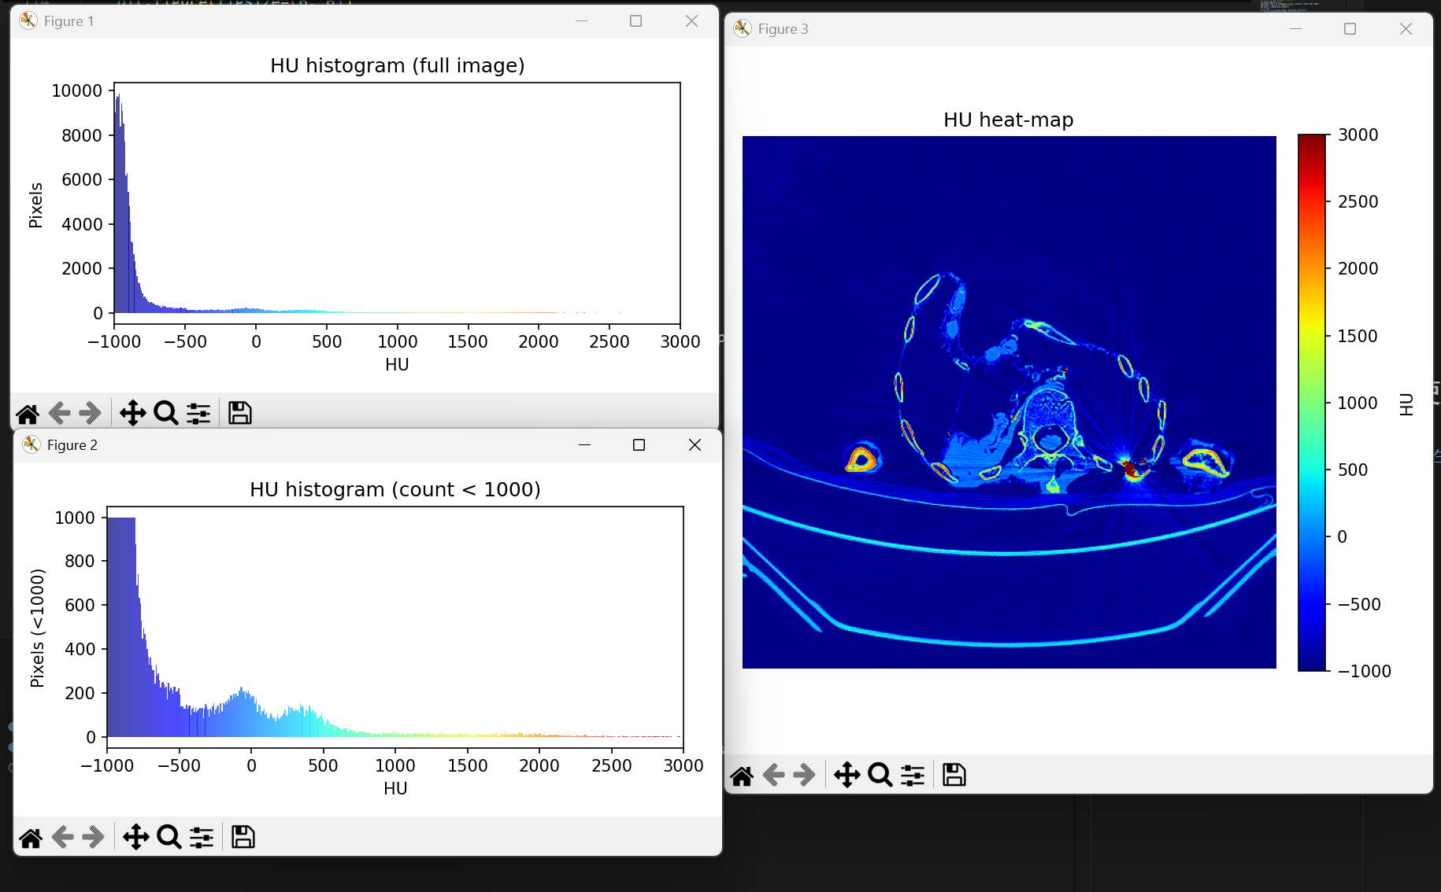Toggle Pan tool in Figure 3 toolbar
Viewport: 1441px width, 892px height.
[846, 776]
